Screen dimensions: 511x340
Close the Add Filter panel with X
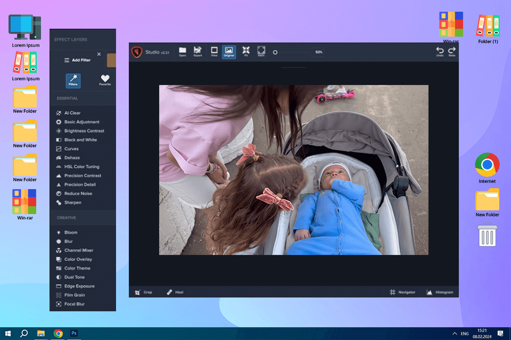99,54
